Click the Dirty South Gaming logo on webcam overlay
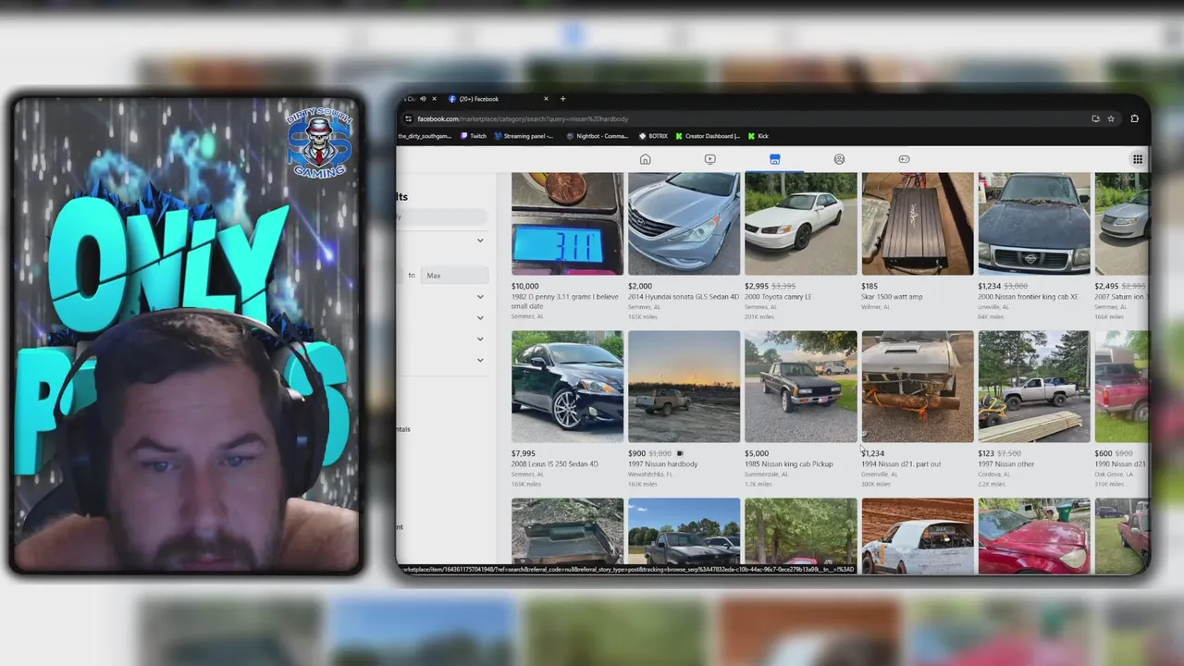 [319, 143]
